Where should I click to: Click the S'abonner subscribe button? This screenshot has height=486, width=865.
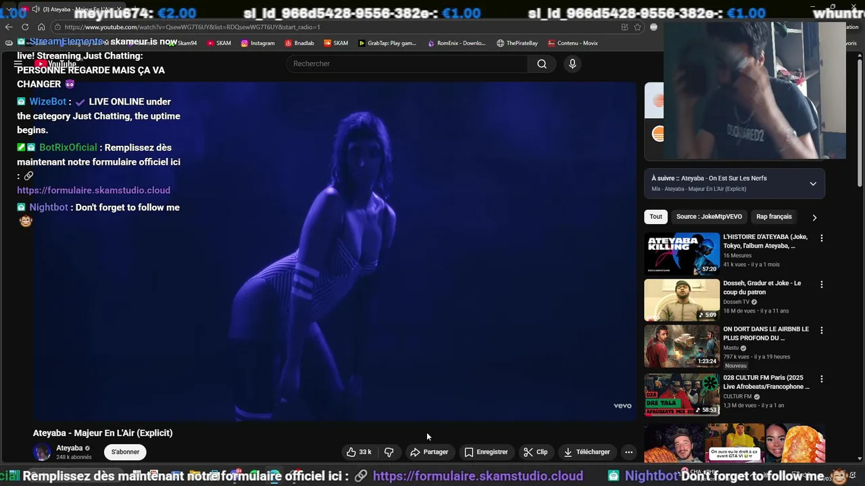tap(125, 452)
